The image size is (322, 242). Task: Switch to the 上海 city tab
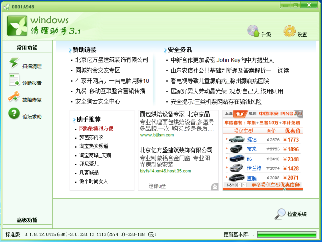(x=228, y=114)
